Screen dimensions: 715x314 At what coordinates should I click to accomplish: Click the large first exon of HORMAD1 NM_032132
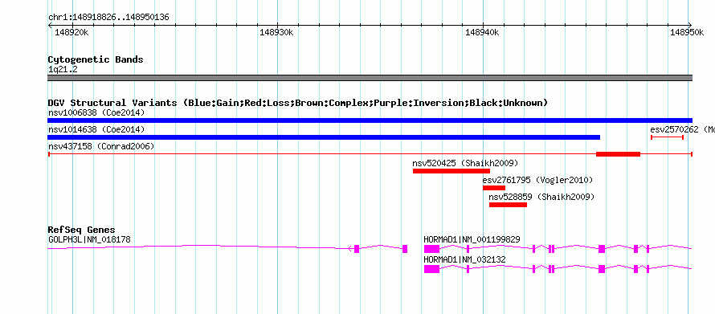[x=432, y=269]
